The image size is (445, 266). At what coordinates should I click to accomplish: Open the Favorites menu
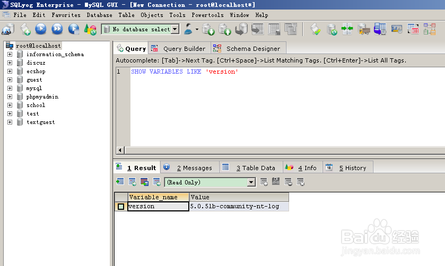pyautogui.click(x=66, y=15)
